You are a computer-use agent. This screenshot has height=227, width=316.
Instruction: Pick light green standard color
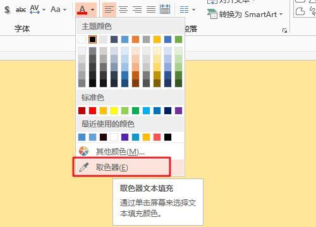(125, 110)
